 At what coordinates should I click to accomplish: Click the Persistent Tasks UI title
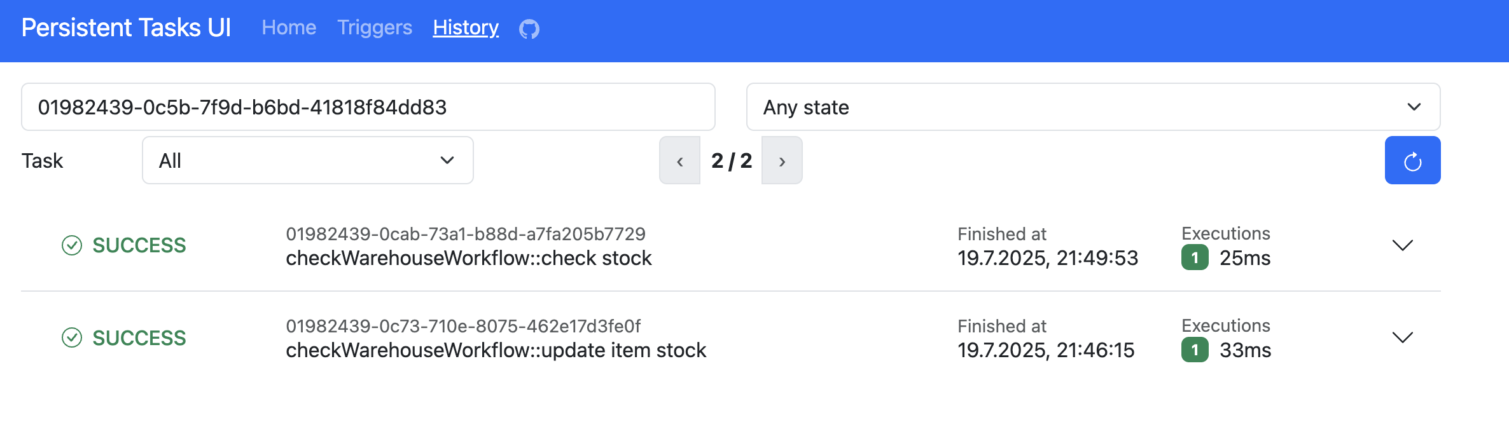[126, 28]
